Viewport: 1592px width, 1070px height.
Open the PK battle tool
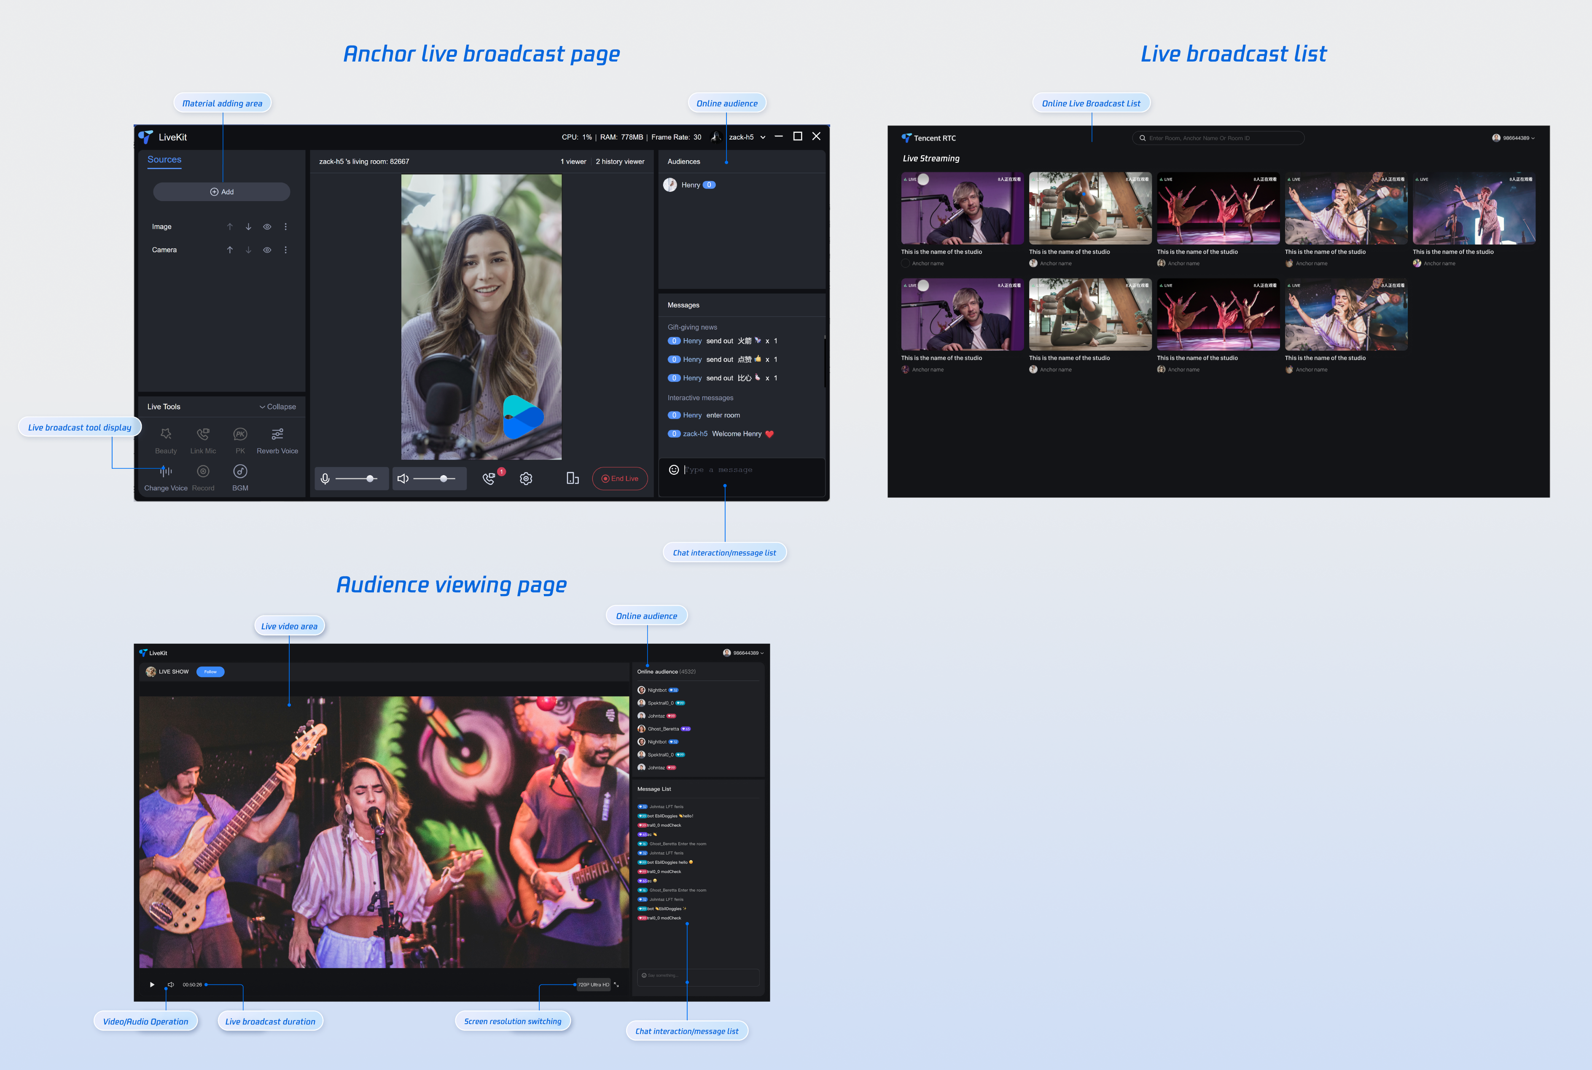(240, 435)
